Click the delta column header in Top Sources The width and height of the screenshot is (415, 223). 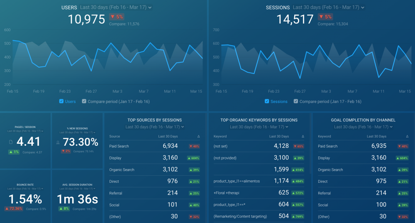coord(198,136)
